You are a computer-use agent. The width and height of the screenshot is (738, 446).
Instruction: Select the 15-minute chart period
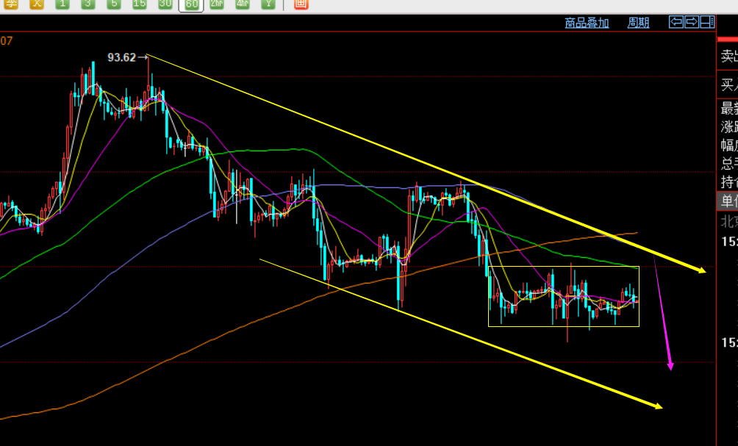pyautogui.click(x=139, y=4)
